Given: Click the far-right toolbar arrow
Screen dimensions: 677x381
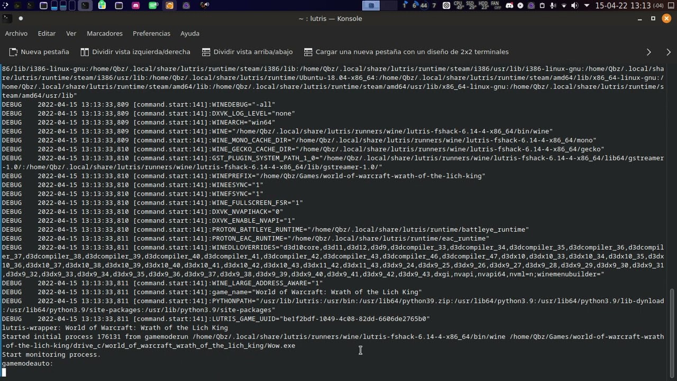Looking at the screenshot, I should 669,52.
